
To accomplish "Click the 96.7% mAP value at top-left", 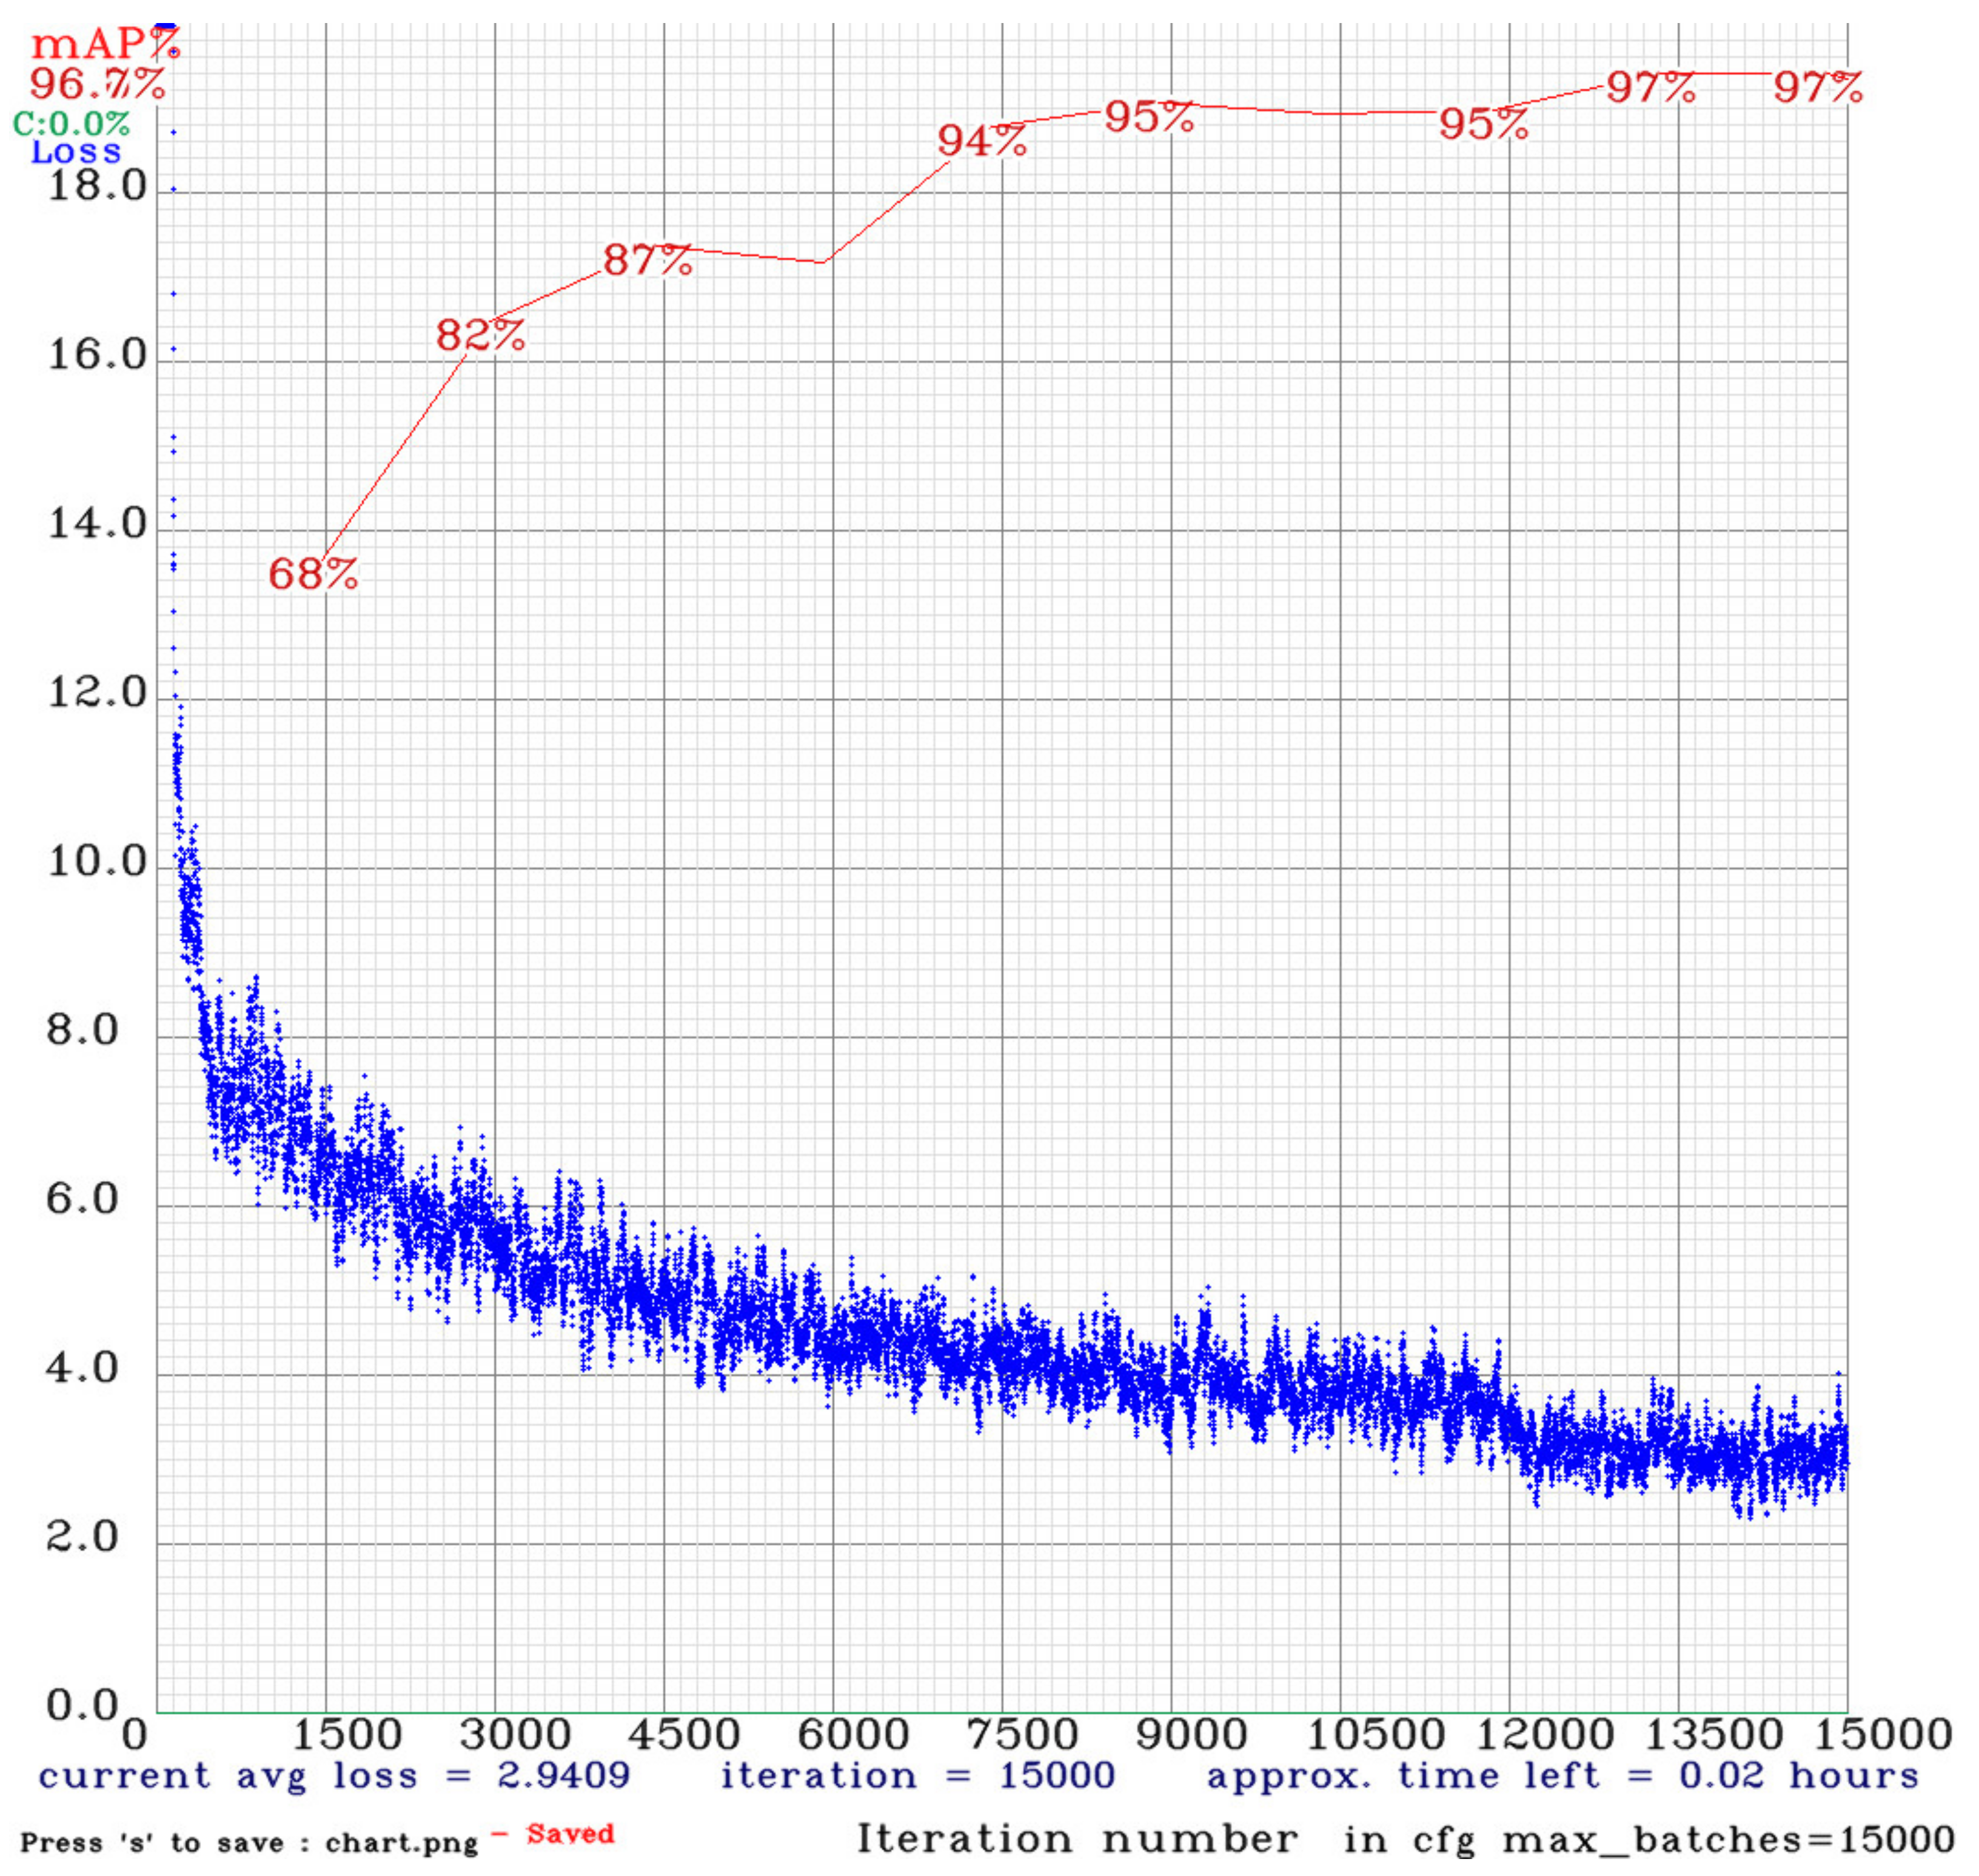I will (97, 84).
